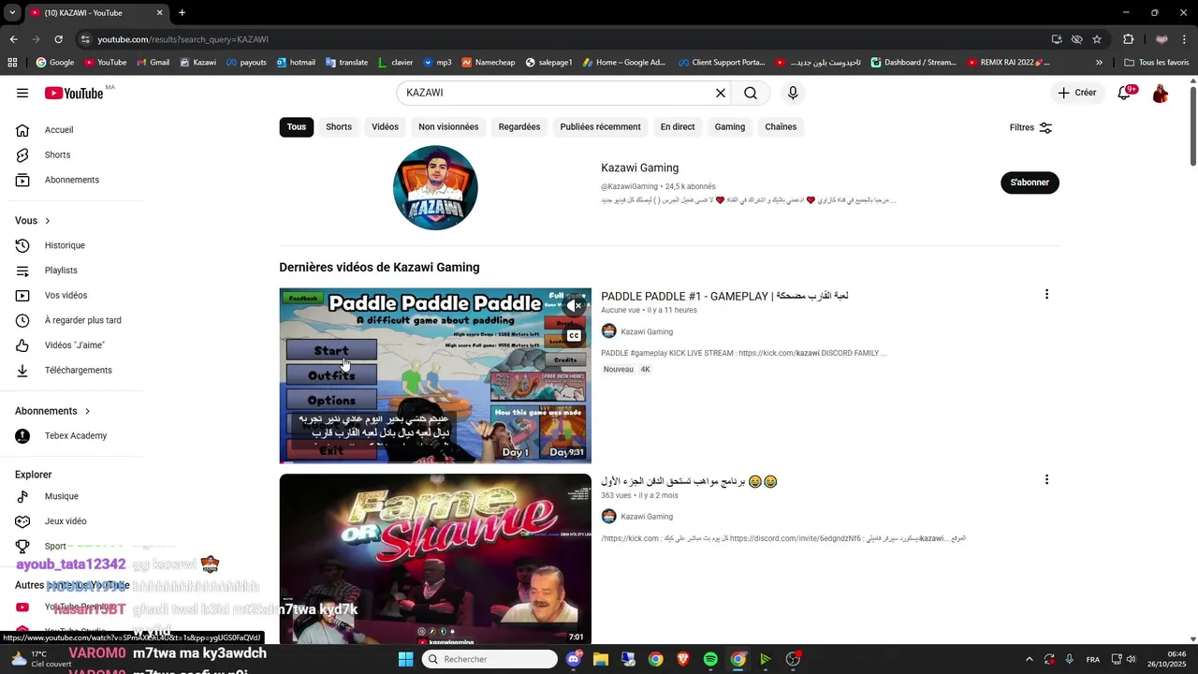Open more options for Fame or Shame video
Viewport: 1198px width, 674px height.
(1046, 479)
